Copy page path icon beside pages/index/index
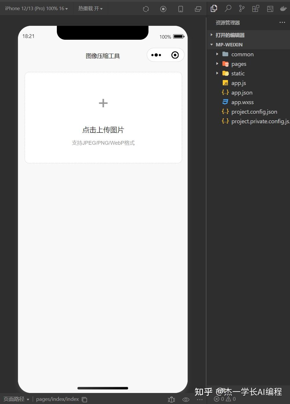This screenshot has height=404, width=290. (x=84, y=399)
